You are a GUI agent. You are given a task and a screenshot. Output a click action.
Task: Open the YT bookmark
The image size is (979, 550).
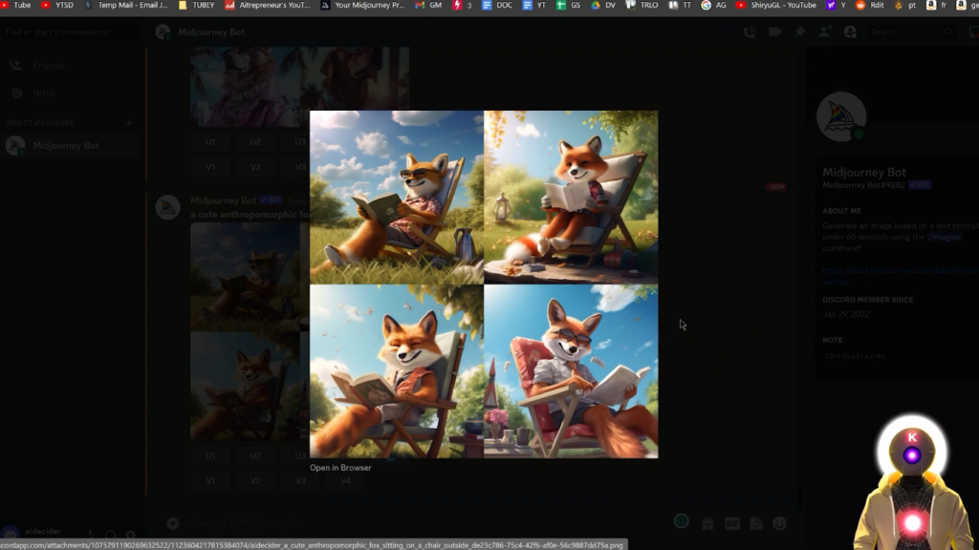click(534, 5)
